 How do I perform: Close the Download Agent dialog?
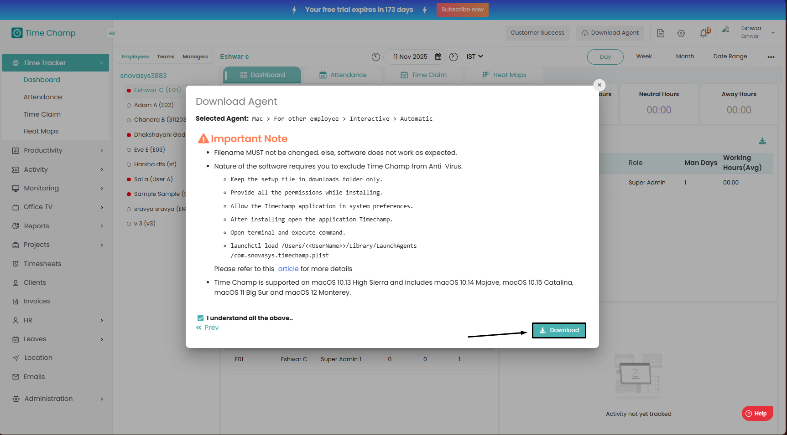click(x=599, y=85)
